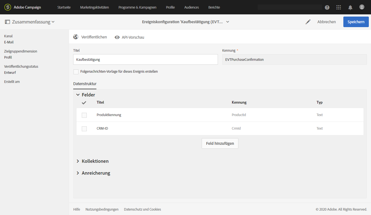Switch to the Datenstruktur tab

click(x=85, y=84)
